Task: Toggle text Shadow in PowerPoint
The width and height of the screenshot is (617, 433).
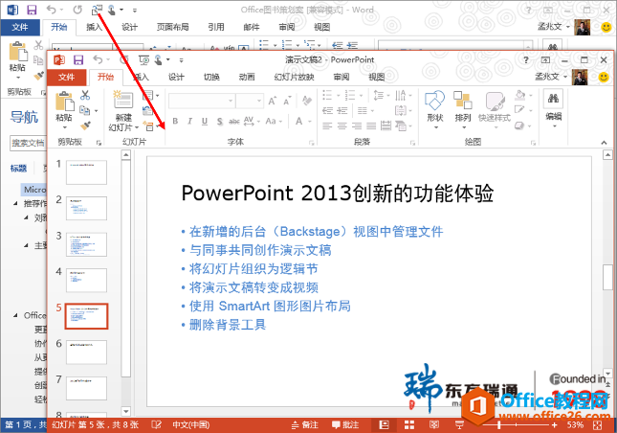Action: pyautogui.click(x=220, y=122)
